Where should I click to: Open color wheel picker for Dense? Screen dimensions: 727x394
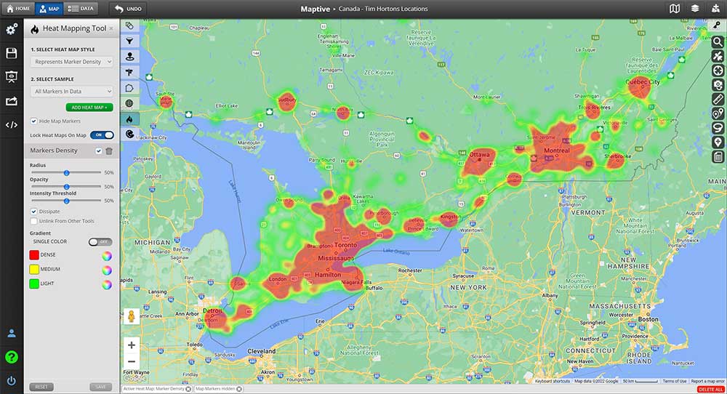pyautogui.click(x=107, y=256)
